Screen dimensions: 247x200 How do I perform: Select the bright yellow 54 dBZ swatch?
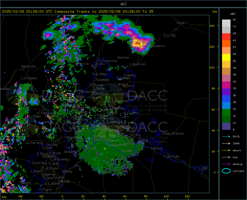[226, 57]
